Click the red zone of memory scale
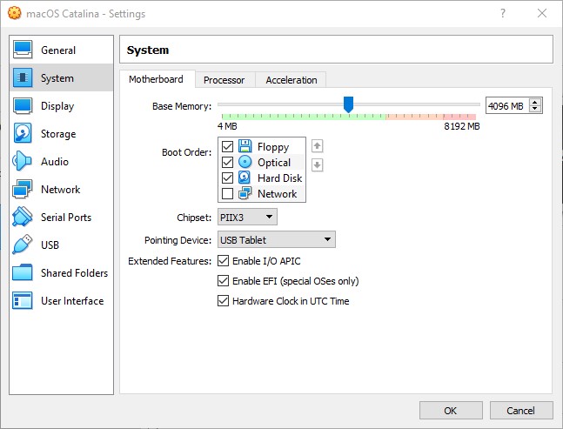The image size is (563, 429). pyautogui.click(x=459, y=117)
